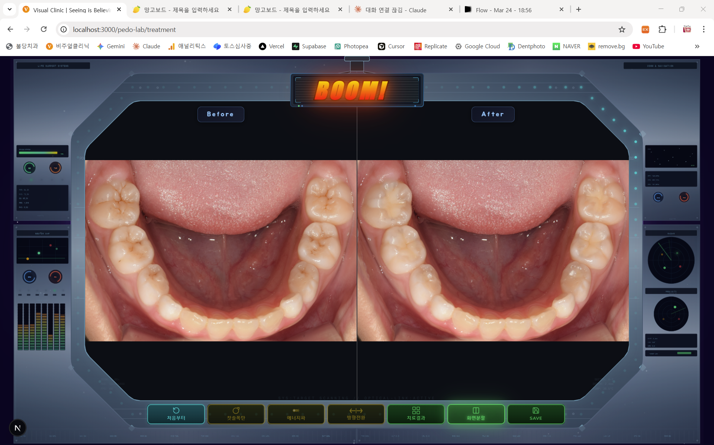The width and height of the screenshot is (714, 445).
Task: Go back to the previous page
Action: (10, 29)
